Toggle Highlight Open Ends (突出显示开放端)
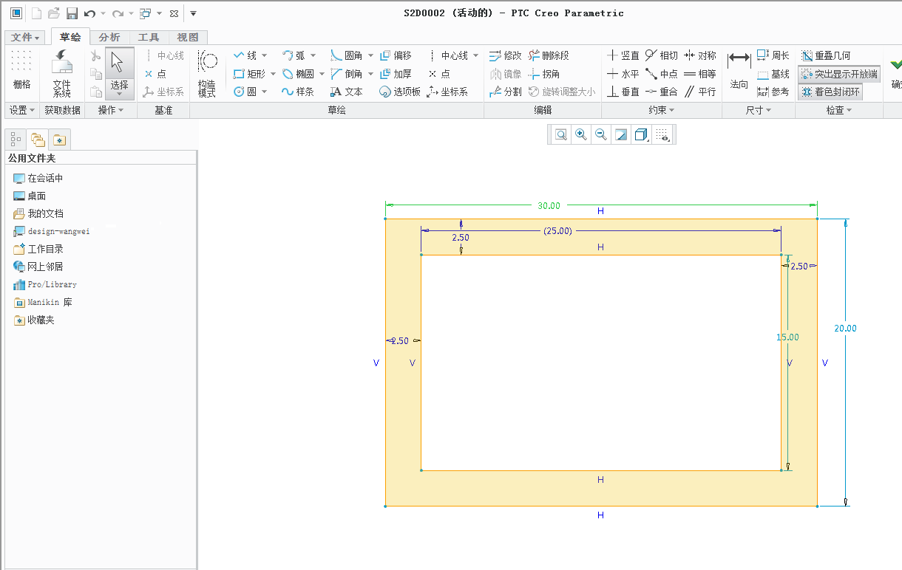This screenshot has height=570, width=902. coord(840,74)
